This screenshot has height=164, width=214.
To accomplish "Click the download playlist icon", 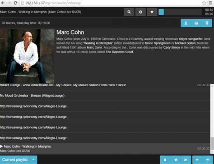I will click(186, 23).
